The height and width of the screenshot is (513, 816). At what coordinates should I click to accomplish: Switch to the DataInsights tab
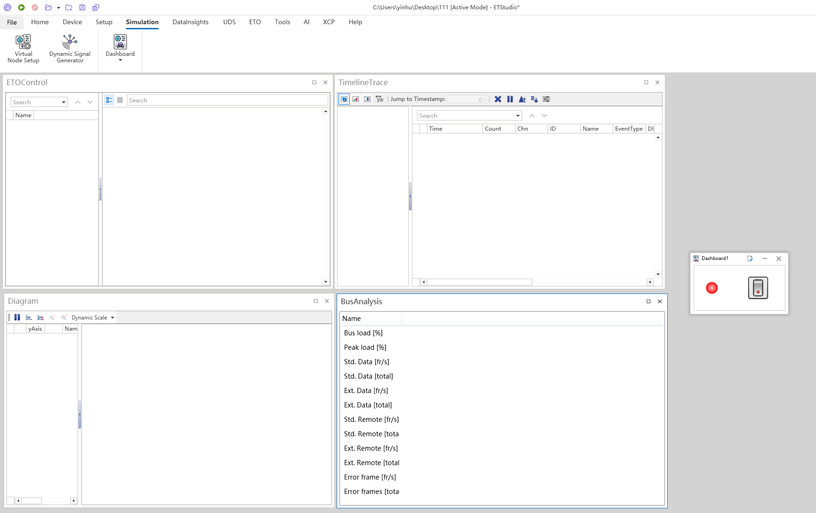click(x=190, y=22)
